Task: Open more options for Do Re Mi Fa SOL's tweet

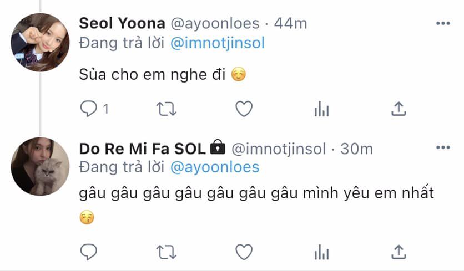Action: (x=443, y=148)
